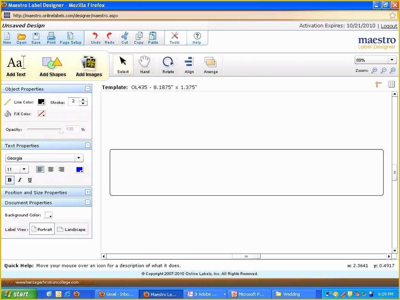Align text left
The height and width of the screenshot is (300, 400).
coord(40,169)
